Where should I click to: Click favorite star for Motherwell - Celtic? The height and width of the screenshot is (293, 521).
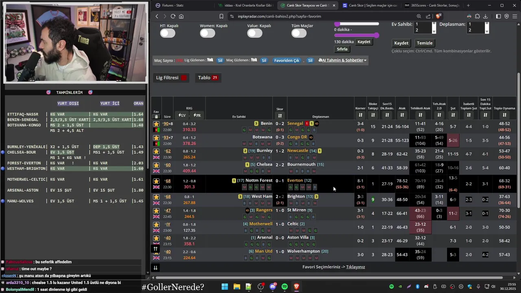click(x=156, y=225)
